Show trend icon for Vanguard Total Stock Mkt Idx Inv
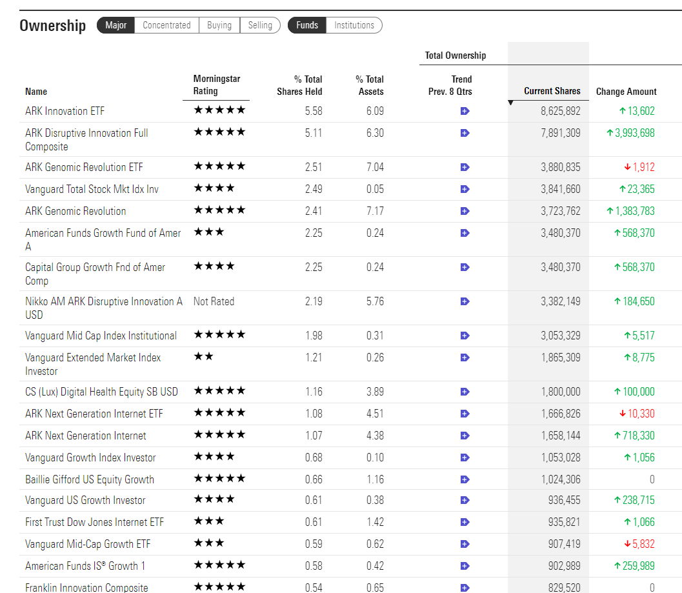 [465, 189]
